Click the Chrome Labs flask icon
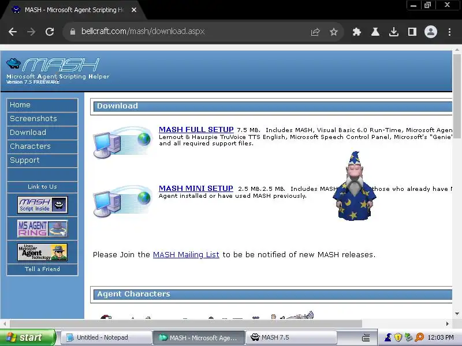This screenshot has width=462, height=346. (x=375, y=32)
